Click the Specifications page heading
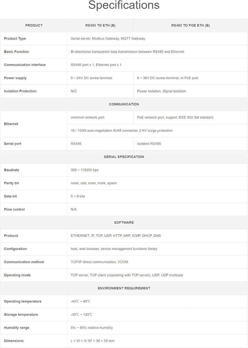The height and width of the screenshot is (348, 248). (x=124, y=6)
